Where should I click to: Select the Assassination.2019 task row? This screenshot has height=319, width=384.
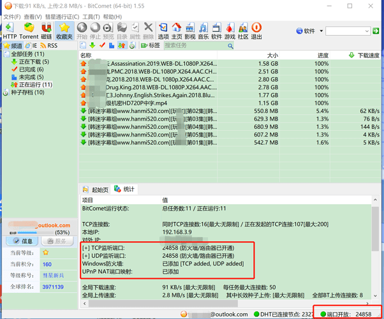point(230,64)
